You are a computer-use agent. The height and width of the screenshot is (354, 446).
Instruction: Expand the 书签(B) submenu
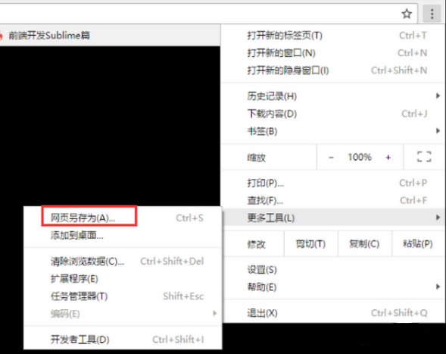[x=332, y=131]
